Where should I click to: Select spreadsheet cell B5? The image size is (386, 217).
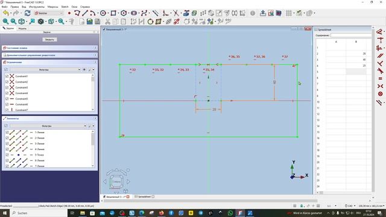(x=356, y=72)
